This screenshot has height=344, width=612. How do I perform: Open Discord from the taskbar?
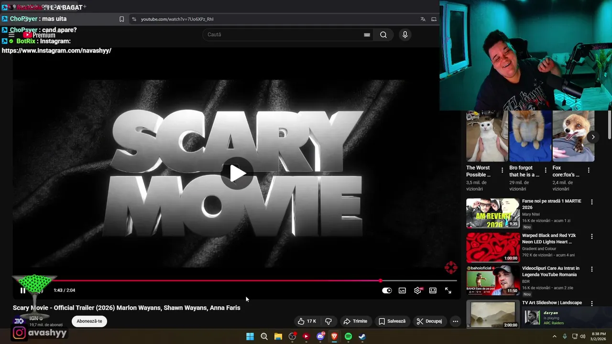pyautogui.click(x=320, y=336)
